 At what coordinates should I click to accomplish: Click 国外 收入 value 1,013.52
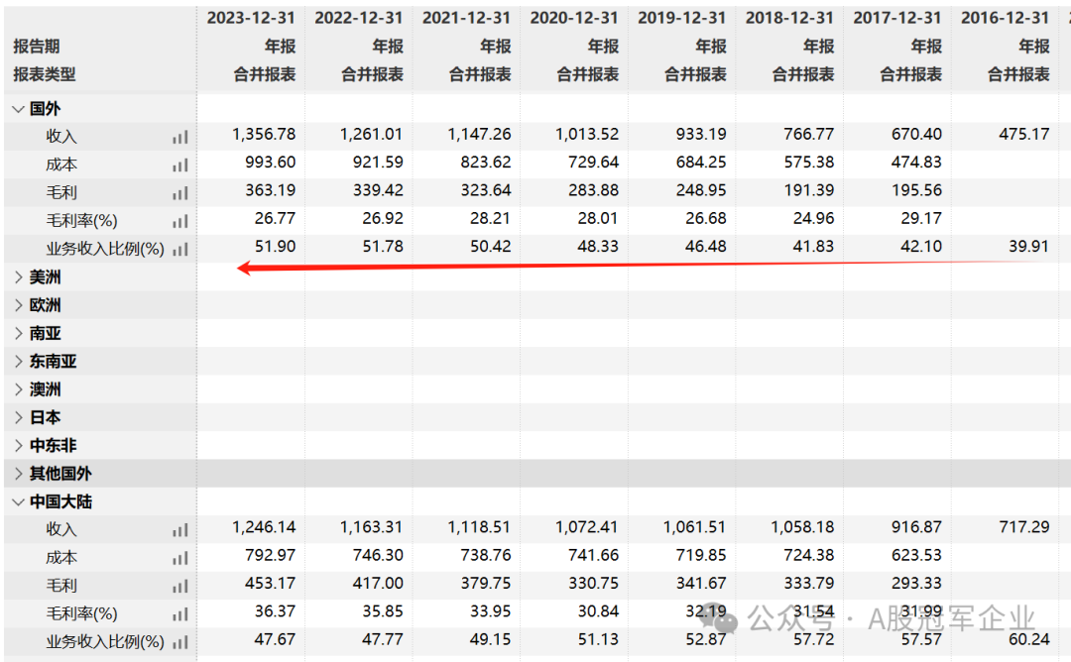tap(587, 135)
